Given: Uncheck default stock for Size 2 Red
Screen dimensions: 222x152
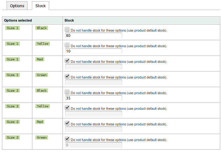Looking at the screenshot, I should click(67, 123).
